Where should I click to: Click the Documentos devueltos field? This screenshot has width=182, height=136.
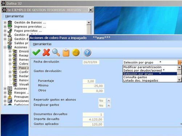point(93,115)
